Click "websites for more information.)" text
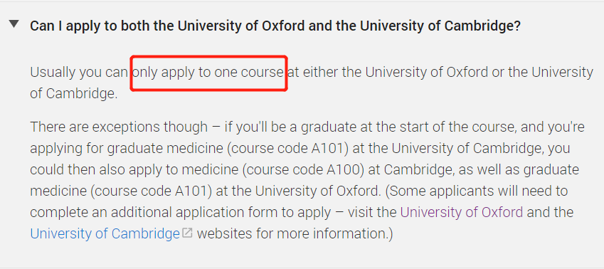The height and width of the screenshot is (269, 604). (x=295, y=233)
